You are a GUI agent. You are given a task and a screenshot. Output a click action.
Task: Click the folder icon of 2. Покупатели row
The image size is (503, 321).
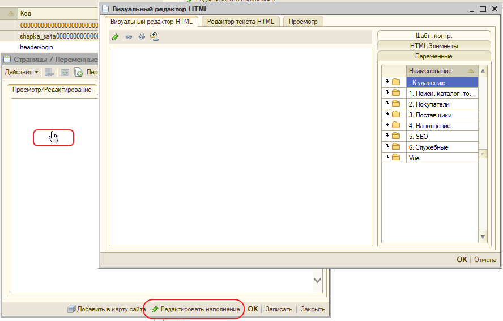pos(396,104)
